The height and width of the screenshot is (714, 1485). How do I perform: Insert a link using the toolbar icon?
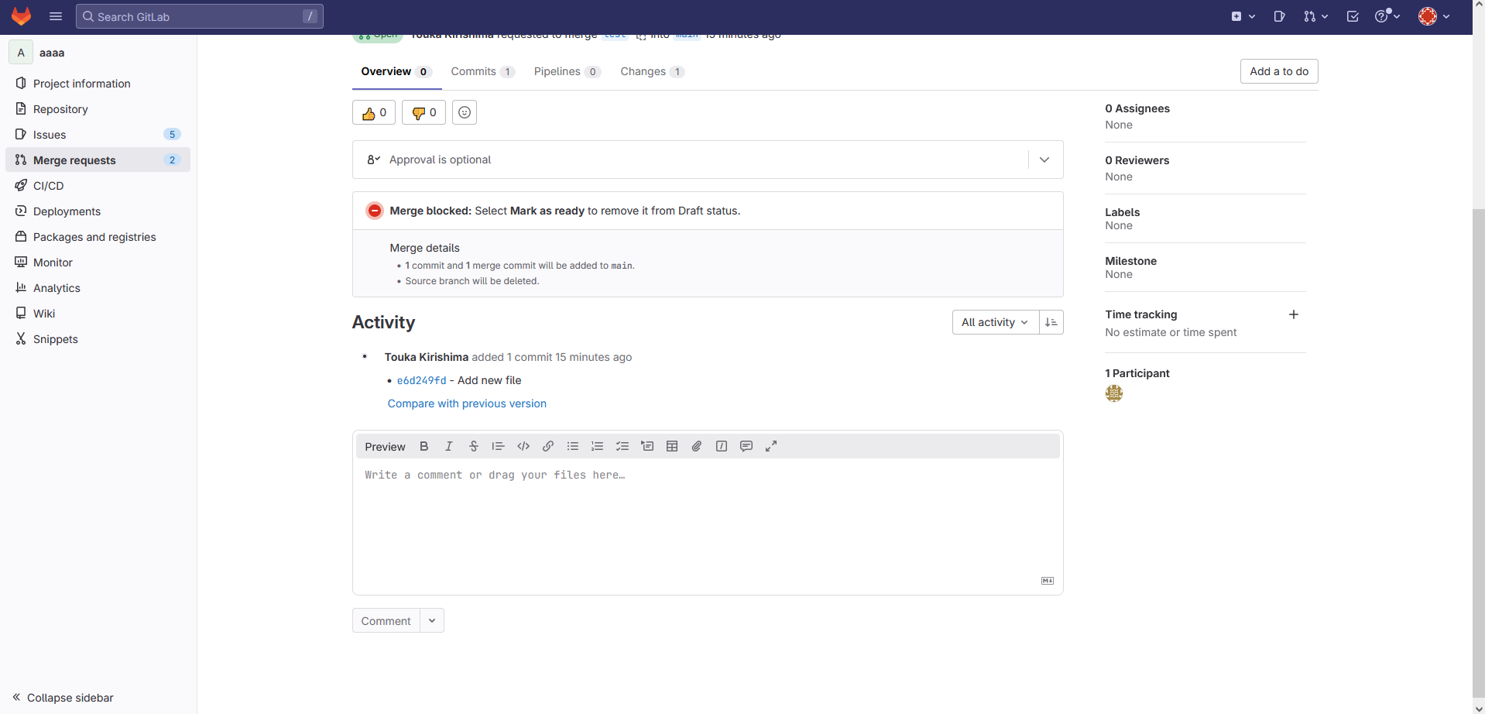click(x=548, y=446)
